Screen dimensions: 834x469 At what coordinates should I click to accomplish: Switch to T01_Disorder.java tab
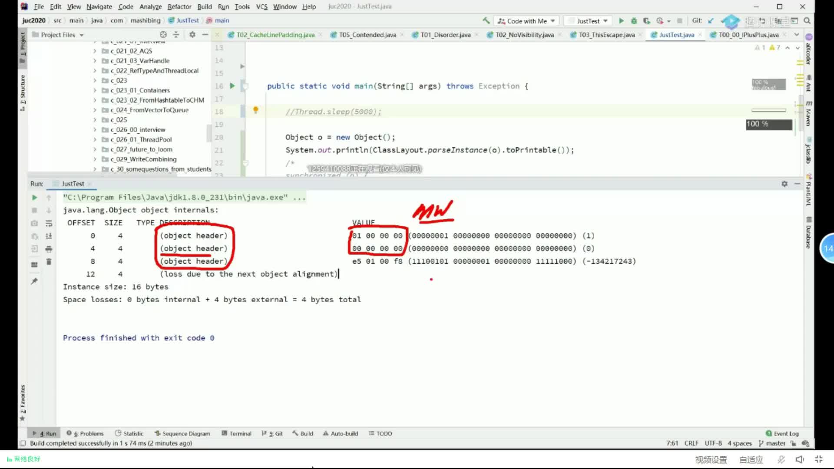[445, 35]
